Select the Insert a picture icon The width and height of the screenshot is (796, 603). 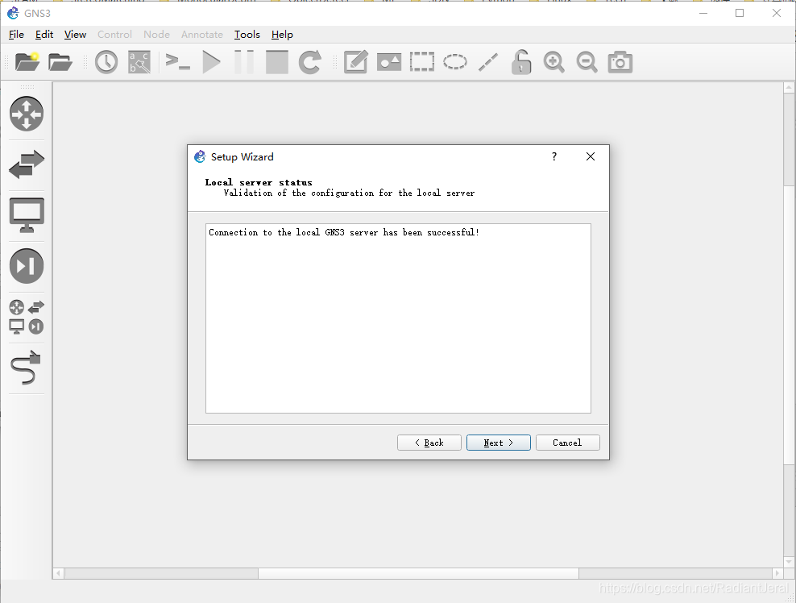click(x=389, y=62)
